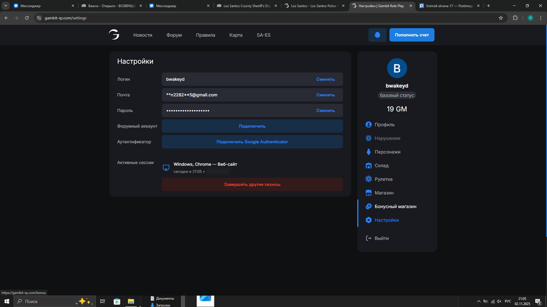Open Магазин from the sidebar
The width and height of the screenshot is (547, 307).
pyautogui.click(x=384, y=193)
